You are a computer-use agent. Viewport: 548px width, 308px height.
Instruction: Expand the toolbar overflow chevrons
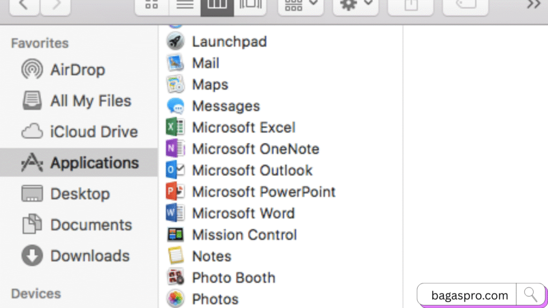[x=533, y=5]
